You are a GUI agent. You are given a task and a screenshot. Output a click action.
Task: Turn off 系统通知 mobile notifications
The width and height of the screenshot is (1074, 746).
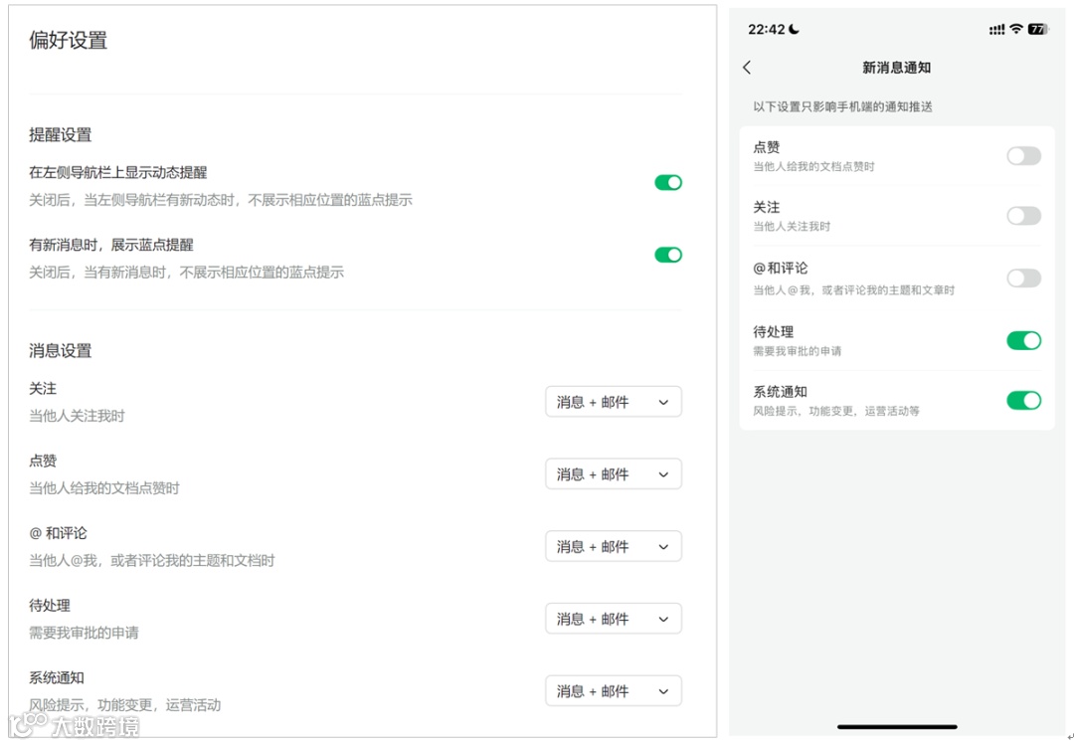[x=1023, y=401]
